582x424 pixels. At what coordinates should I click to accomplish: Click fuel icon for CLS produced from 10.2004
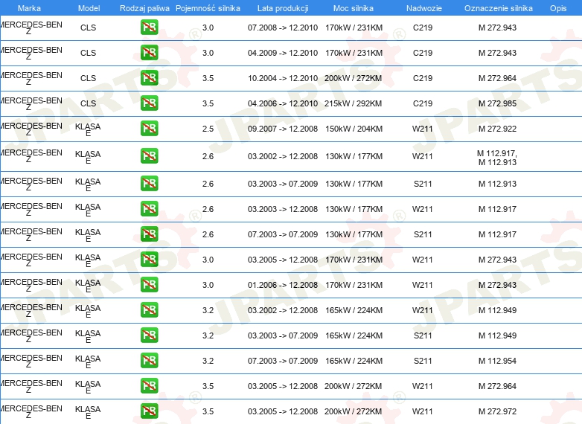pos(149,78)
